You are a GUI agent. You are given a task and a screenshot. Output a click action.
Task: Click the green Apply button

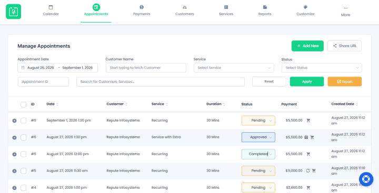click(307, 82)
